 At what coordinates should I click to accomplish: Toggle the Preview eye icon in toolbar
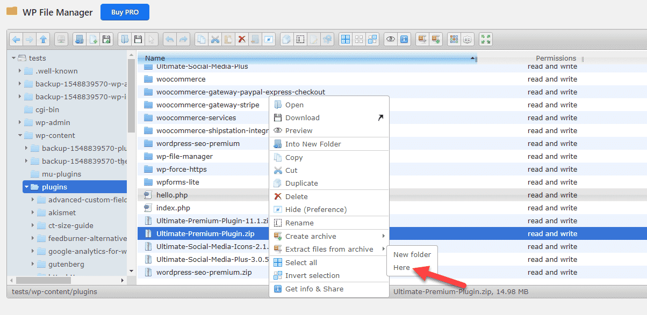point(391,39)
